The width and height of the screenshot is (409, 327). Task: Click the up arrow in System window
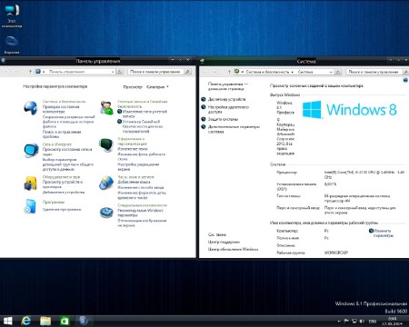tap(229, 72)
